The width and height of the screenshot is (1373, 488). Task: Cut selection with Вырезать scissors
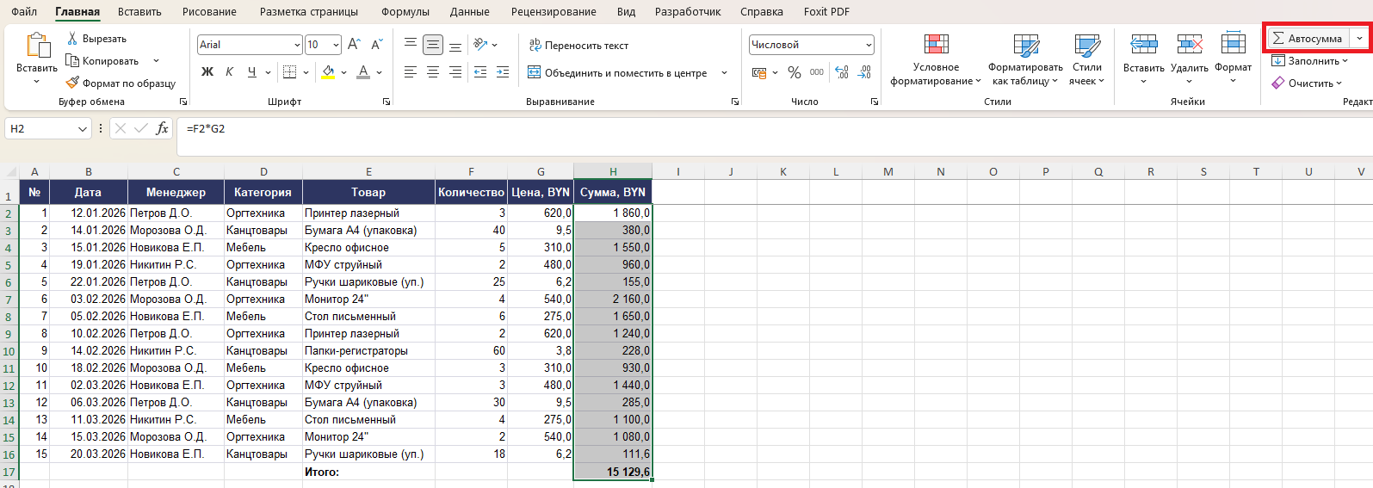pos(96,39)
